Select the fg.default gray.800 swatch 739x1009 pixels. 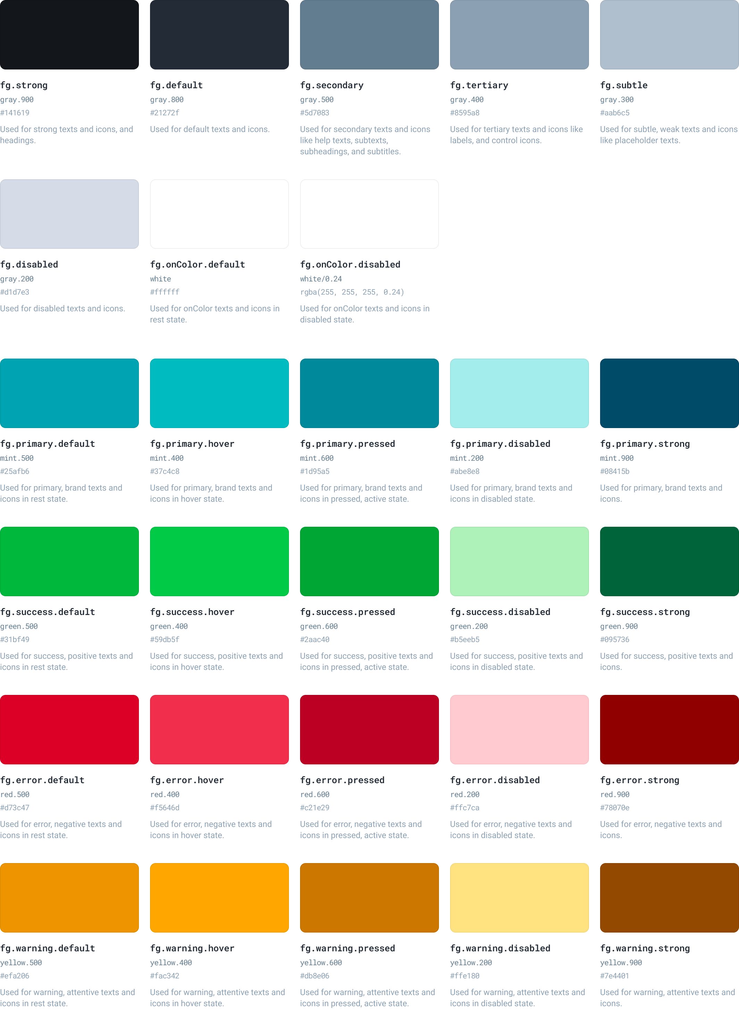click(219, 34)
